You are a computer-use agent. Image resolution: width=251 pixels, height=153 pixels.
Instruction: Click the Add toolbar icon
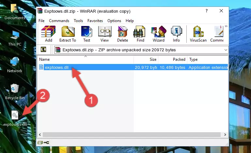point(48,34)
